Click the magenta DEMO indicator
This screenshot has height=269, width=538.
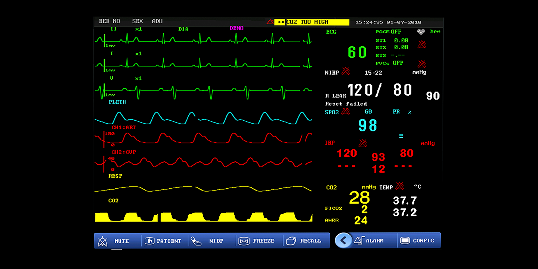(x=236, y=28)
